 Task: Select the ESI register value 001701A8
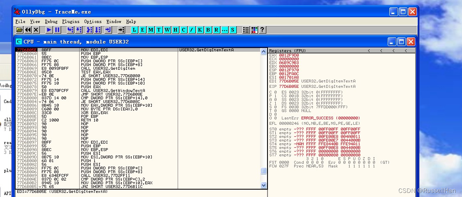click(289, 77)
